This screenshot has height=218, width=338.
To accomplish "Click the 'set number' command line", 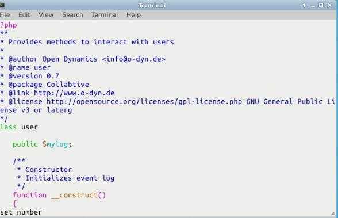I will point(21,212).
